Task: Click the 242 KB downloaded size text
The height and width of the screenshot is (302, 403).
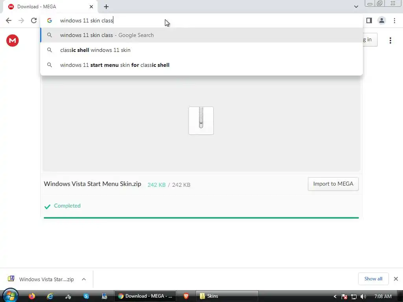Action: coord(157,185)
